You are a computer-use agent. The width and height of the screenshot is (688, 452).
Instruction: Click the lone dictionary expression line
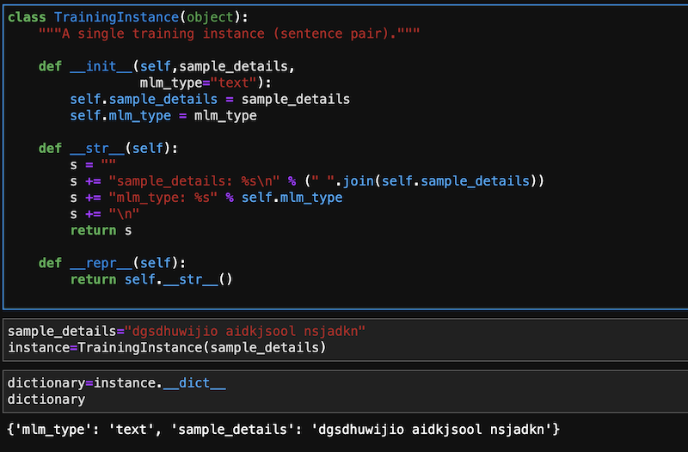tap(46, 400)
